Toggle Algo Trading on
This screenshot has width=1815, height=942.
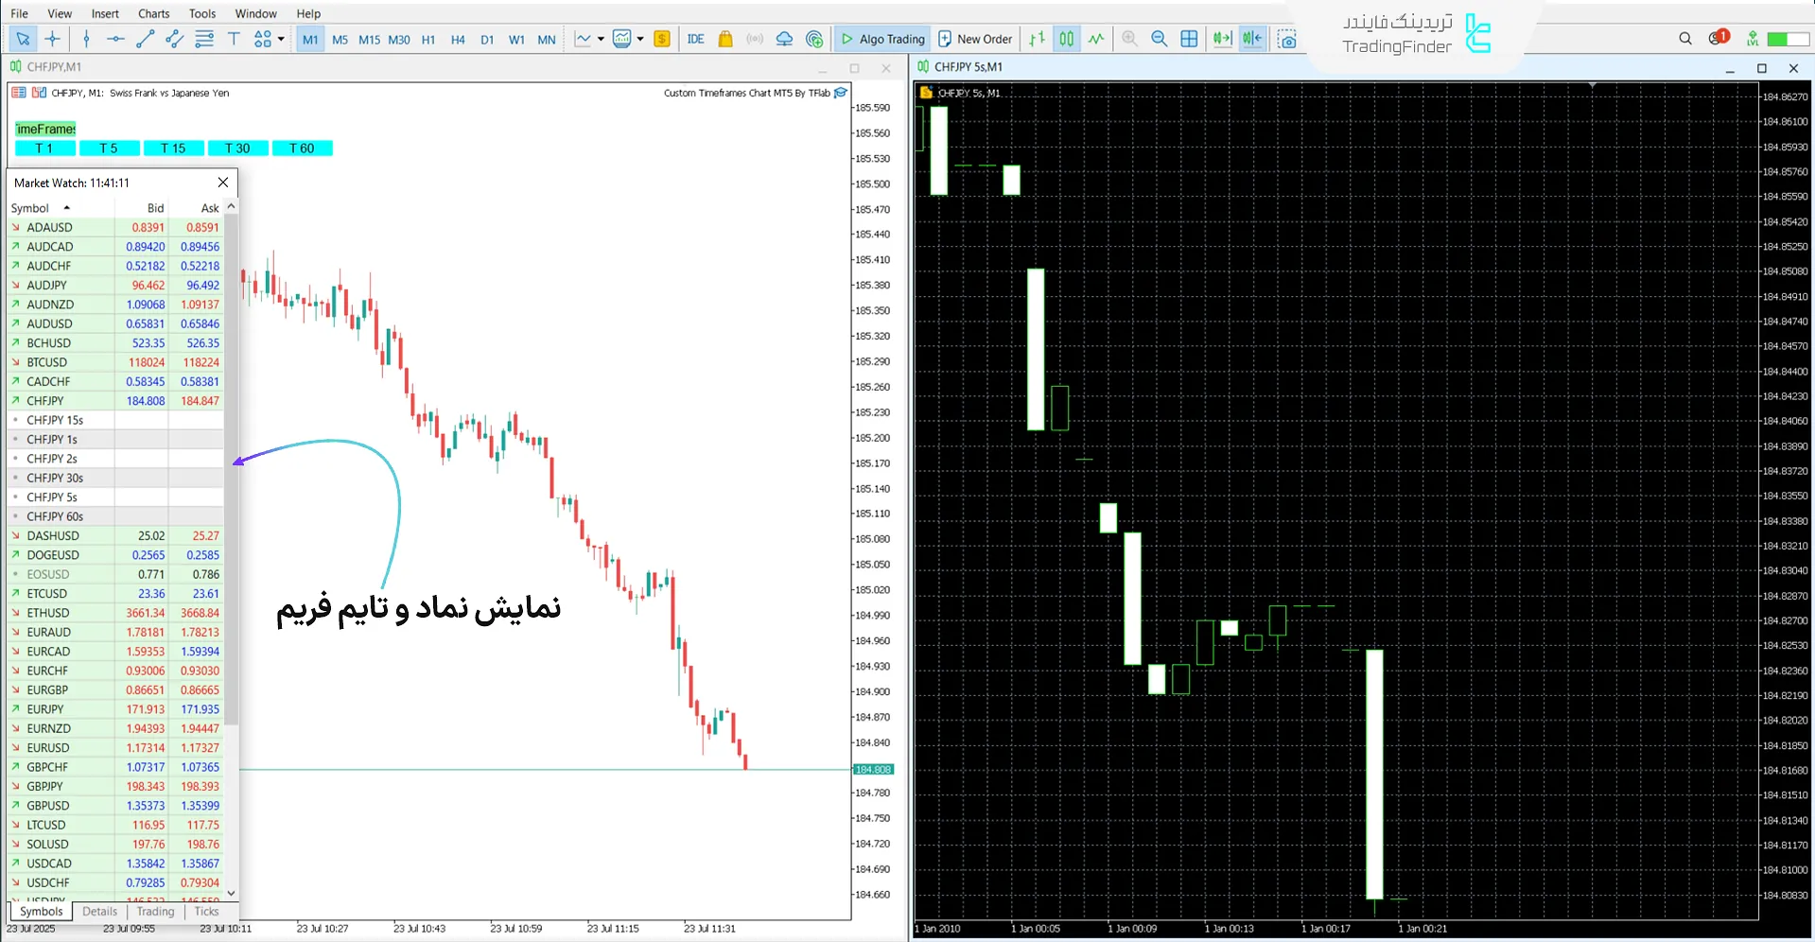click(882, 39)
